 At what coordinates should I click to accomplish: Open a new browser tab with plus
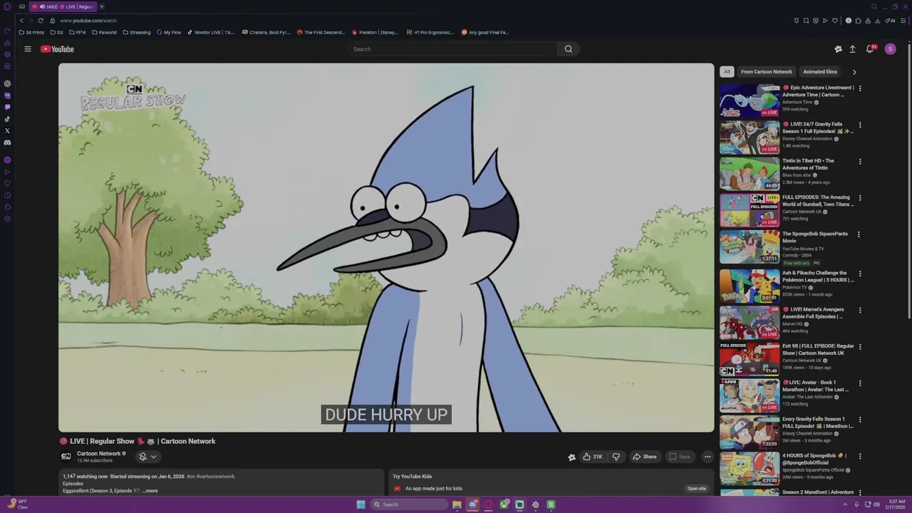coord(102,6)
